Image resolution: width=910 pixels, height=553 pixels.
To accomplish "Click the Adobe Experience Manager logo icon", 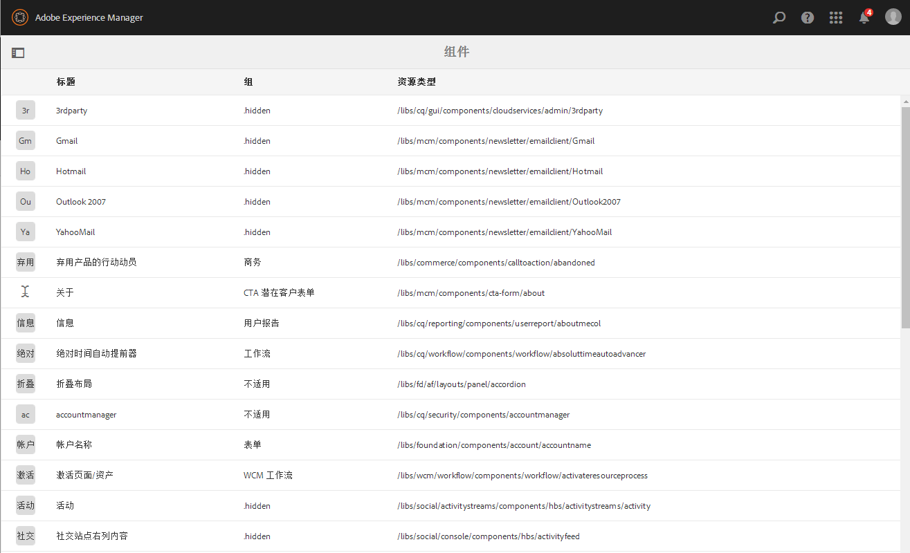I will point(20,17).
